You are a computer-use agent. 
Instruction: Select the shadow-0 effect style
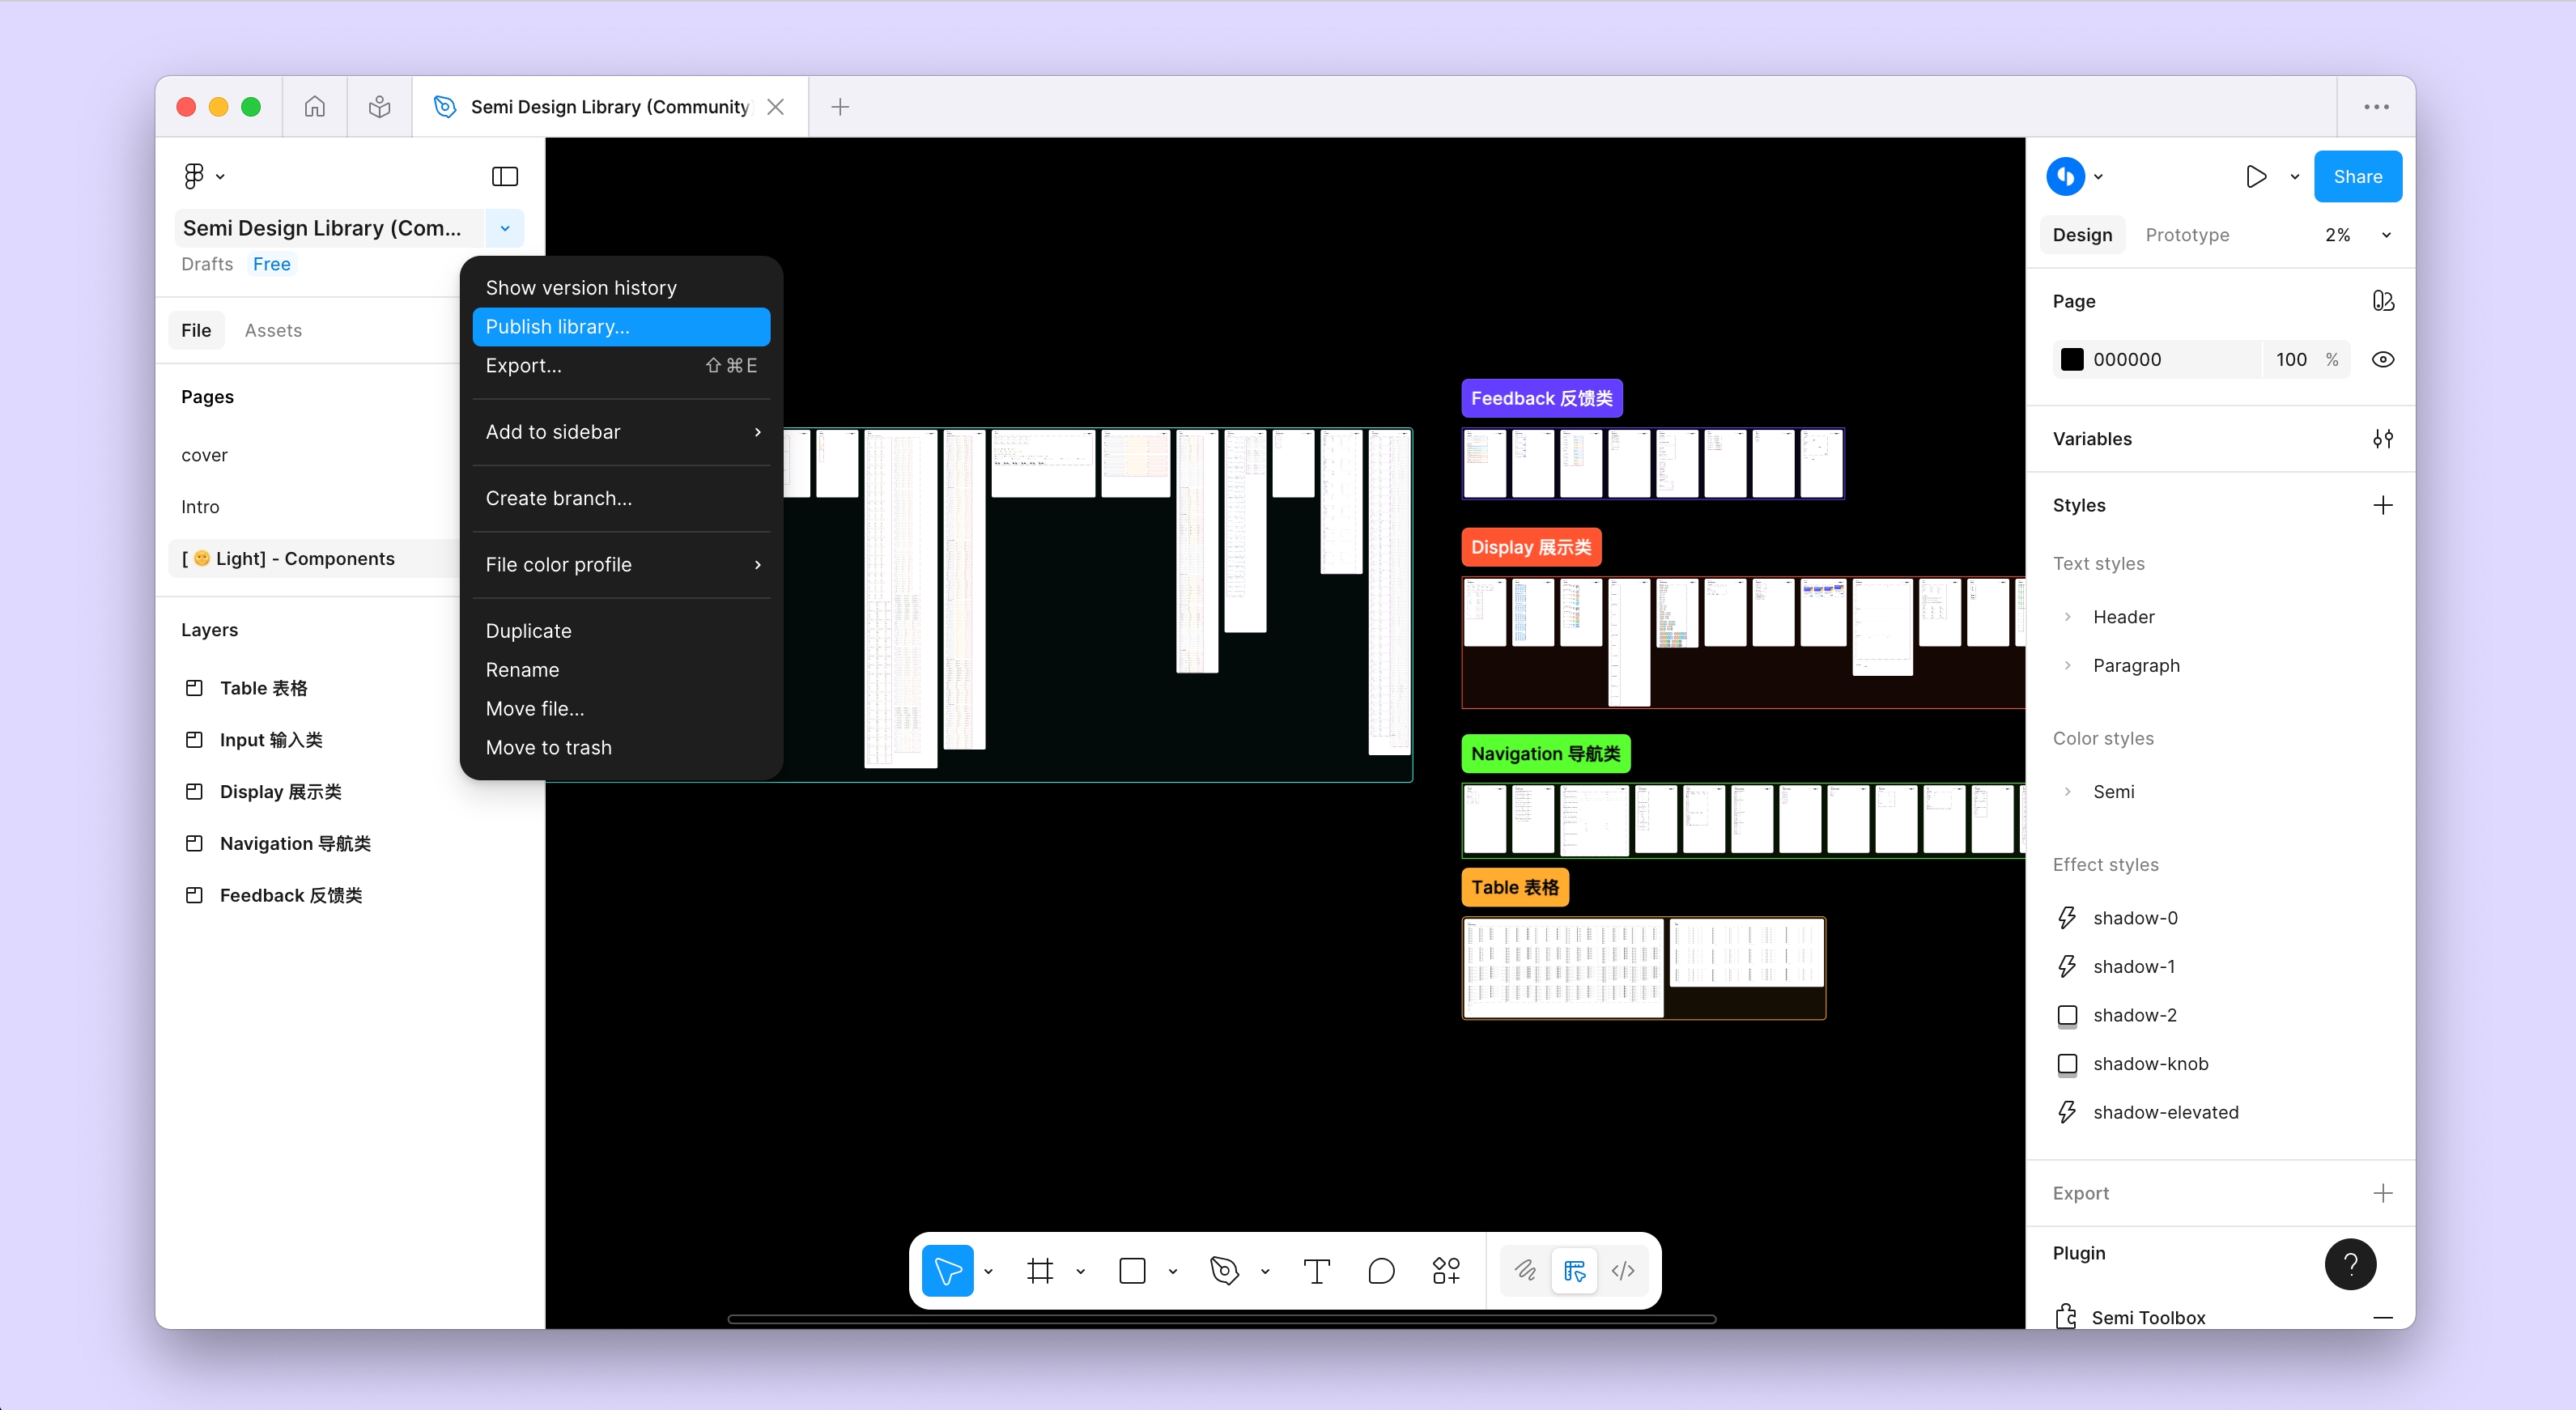(x=2134, y=917)
